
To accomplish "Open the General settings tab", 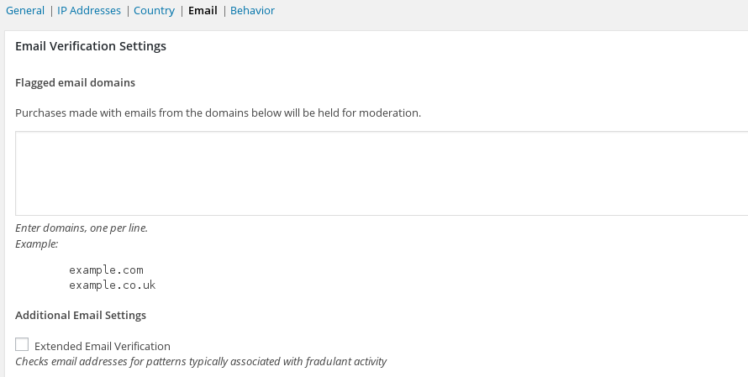I will 24,11.
